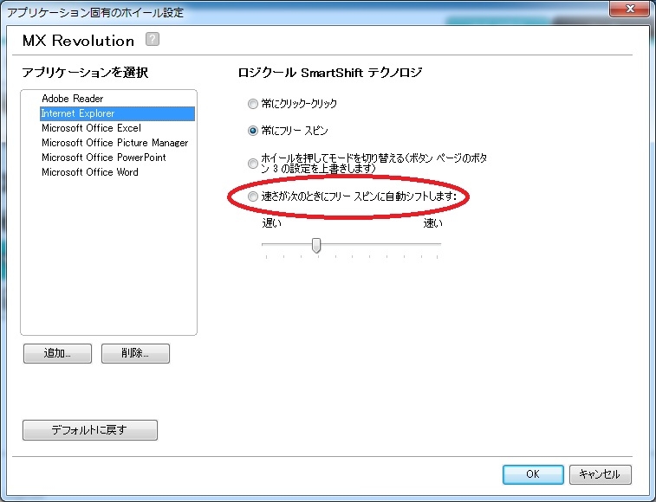Confirm with the OK button
This screenshot has height=502, width=656.
coord(533,474)
